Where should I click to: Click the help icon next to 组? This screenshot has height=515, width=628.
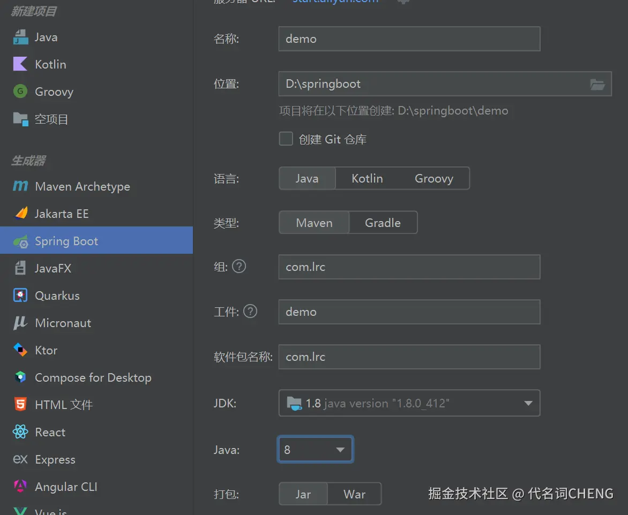[239, 266]
